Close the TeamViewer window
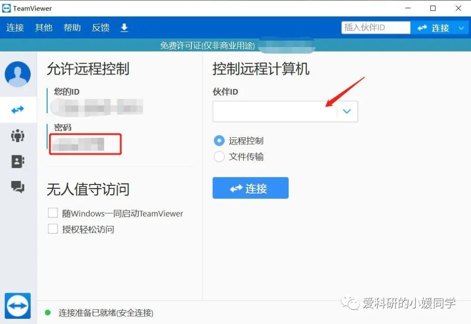471x324 pixels. [x=458, y=8]
